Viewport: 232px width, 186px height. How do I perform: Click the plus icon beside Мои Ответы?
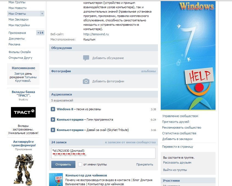click(x=42, y=13)
